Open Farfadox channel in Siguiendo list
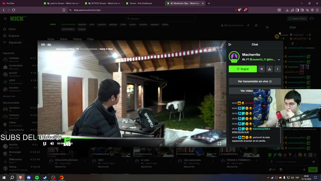 click(20, 60)
